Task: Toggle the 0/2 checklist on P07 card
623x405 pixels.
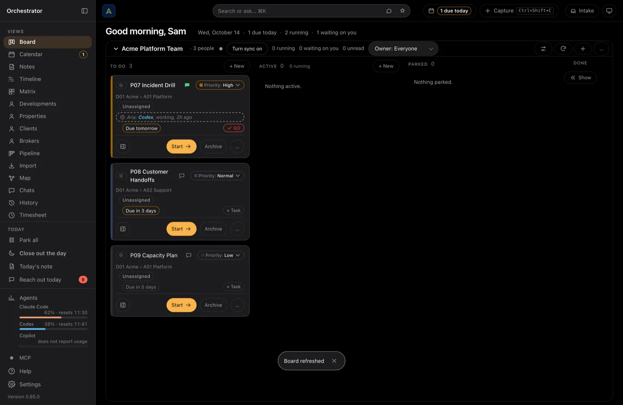Action: coord(234,128)
